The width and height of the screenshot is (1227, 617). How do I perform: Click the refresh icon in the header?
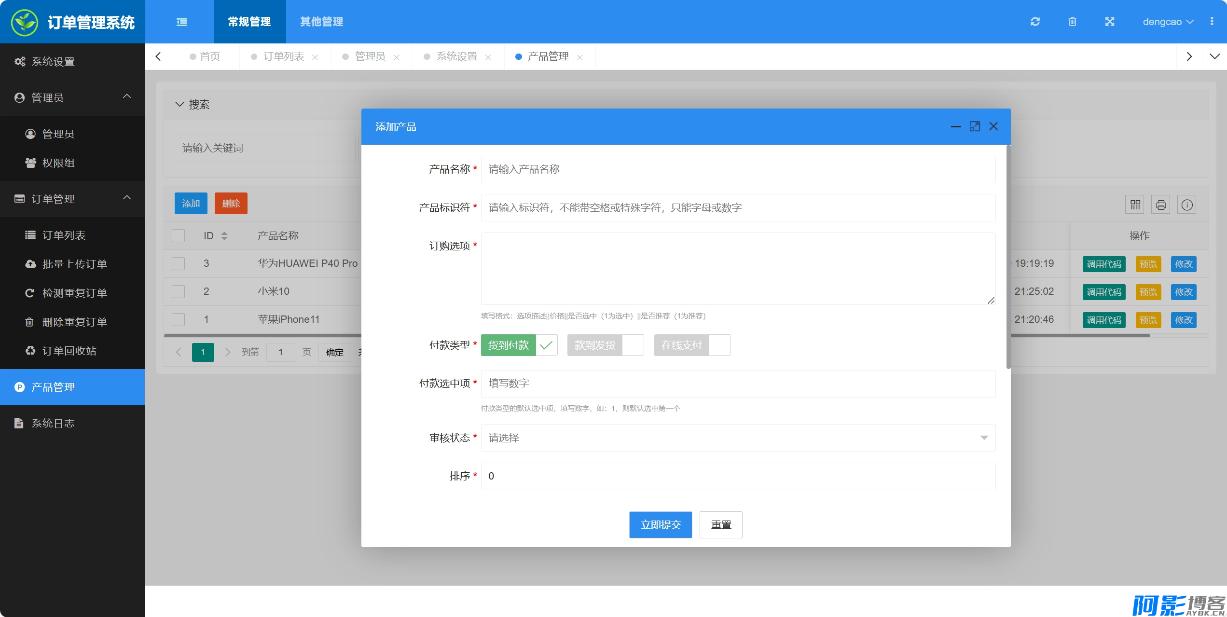click(x=1035, y=22)
